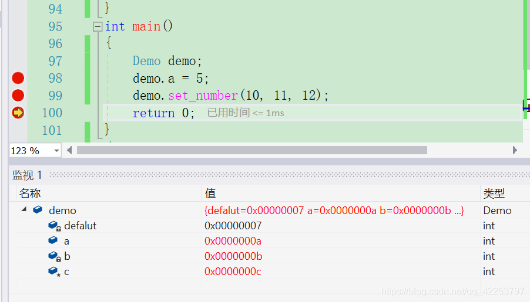Click the main function name on line 95
This screenshot has width=530, height=302.
pyautogui.click(x=146, y=26)
